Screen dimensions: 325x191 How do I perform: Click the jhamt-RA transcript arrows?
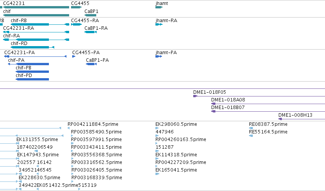point(159,24)
